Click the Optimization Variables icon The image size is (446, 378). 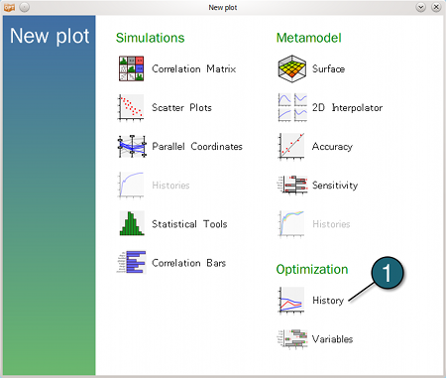pyautogui.click(x=292, y=338)
